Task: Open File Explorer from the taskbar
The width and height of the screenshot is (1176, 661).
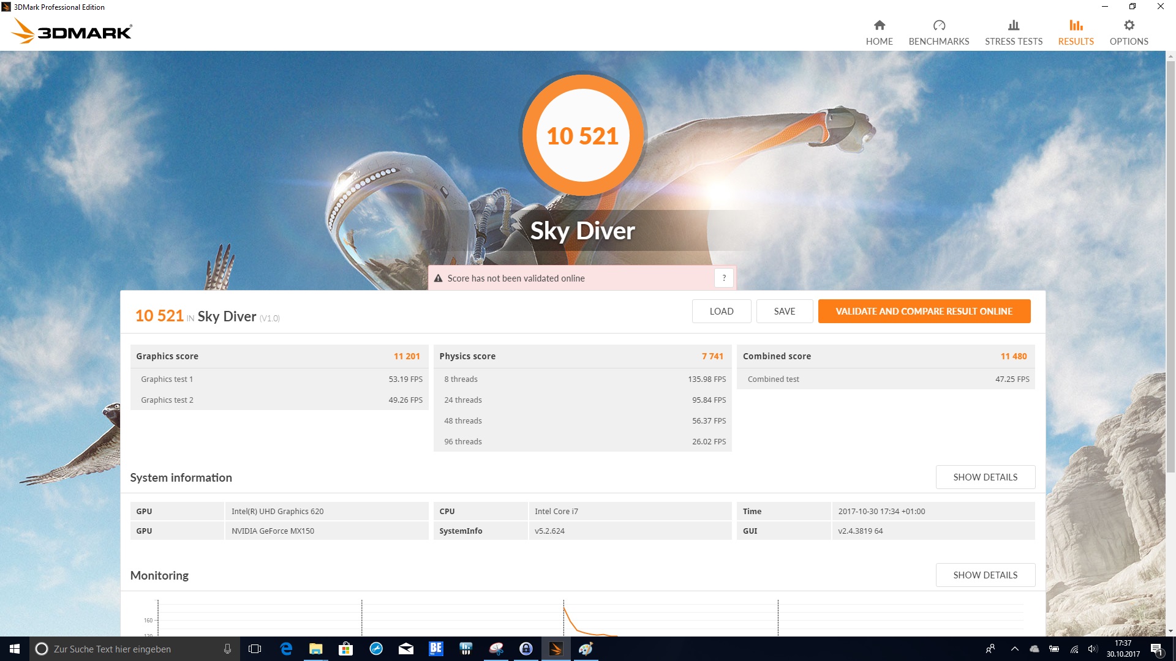Action: tap(315, 649)
